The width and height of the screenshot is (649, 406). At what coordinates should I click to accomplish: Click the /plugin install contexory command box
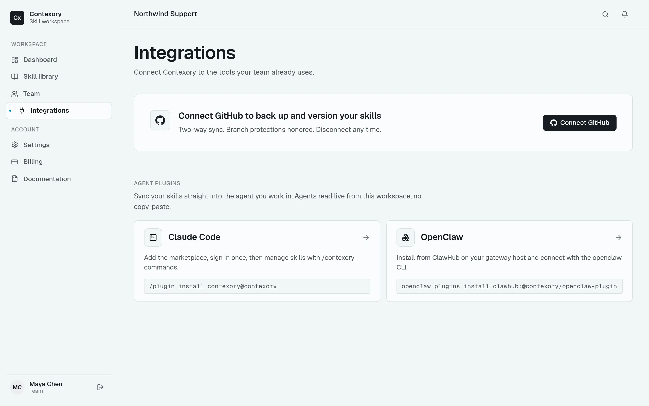click(257, 286)
